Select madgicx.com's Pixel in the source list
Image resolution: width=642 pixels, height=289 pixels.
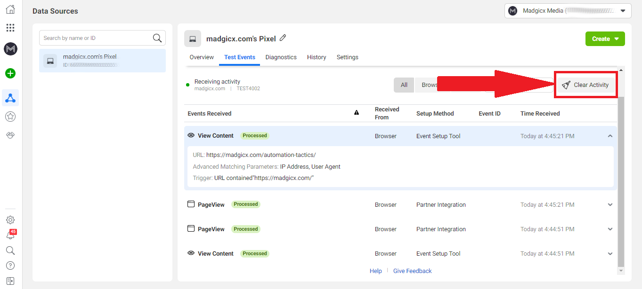pyautogui.click(x=102, y=61)
